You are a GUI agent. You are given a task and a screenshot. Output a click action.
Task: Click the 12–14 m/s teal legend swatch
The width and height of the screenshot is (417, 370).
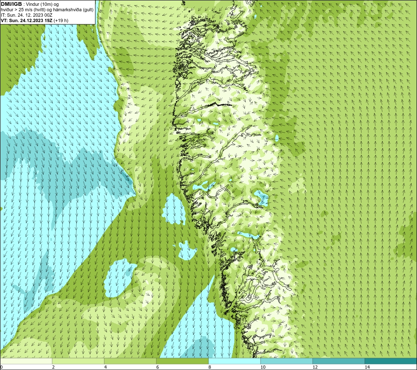[x=339, y=361]
